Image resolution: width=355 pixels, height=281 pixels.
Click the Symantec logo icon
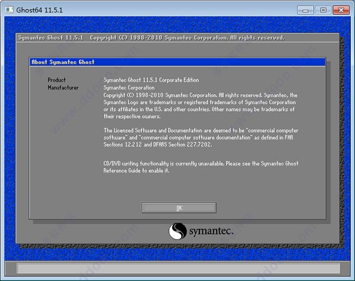pyautogui.click(x=177, y=231)
